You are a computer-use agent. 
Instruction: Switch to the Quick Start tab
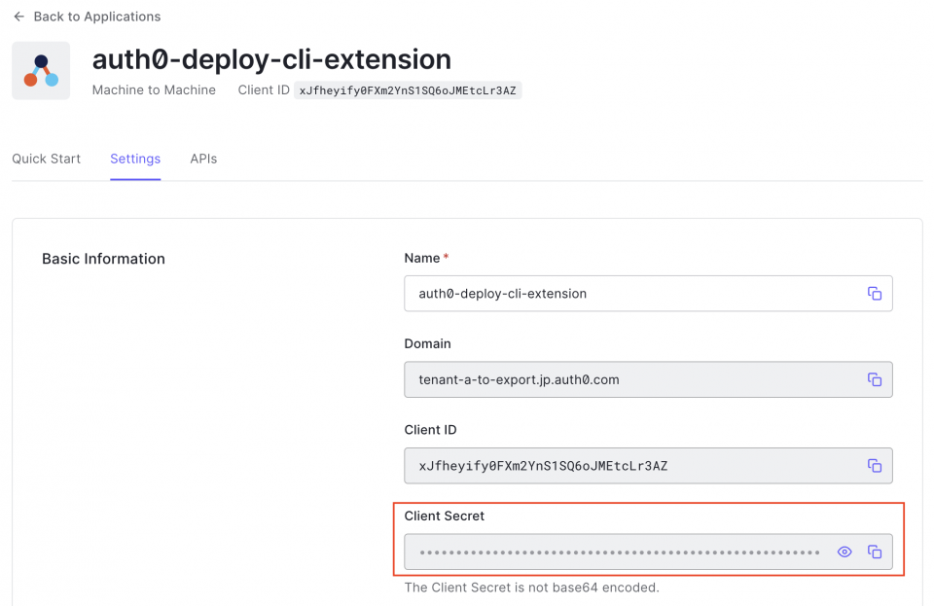[x=46, y=158]
